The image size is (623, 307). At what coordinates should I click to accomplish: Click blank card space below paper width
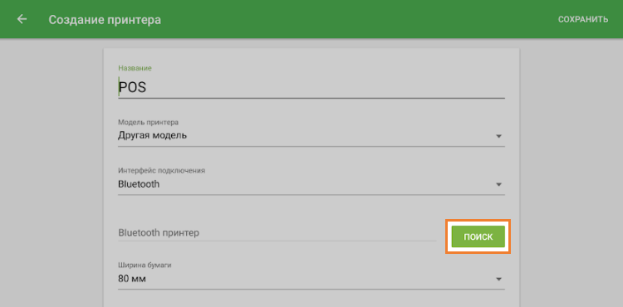click(x=311, y=298)
